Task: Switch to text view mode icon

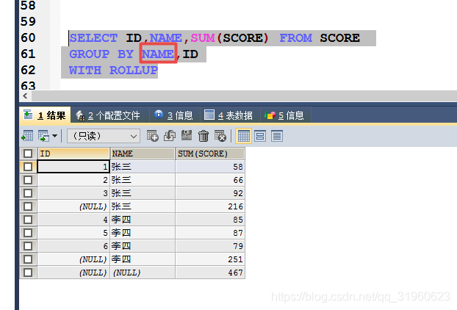Action: tap(277, 136)
